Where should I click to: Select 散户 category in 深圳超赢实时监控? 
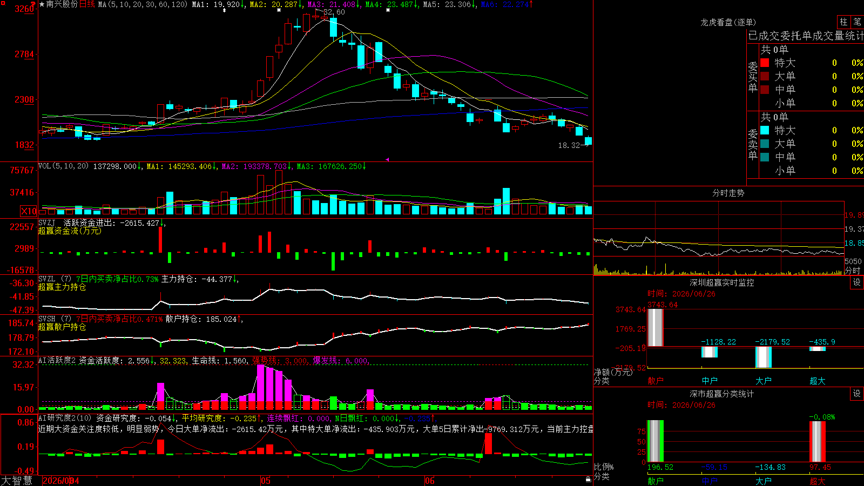[656, 381]
